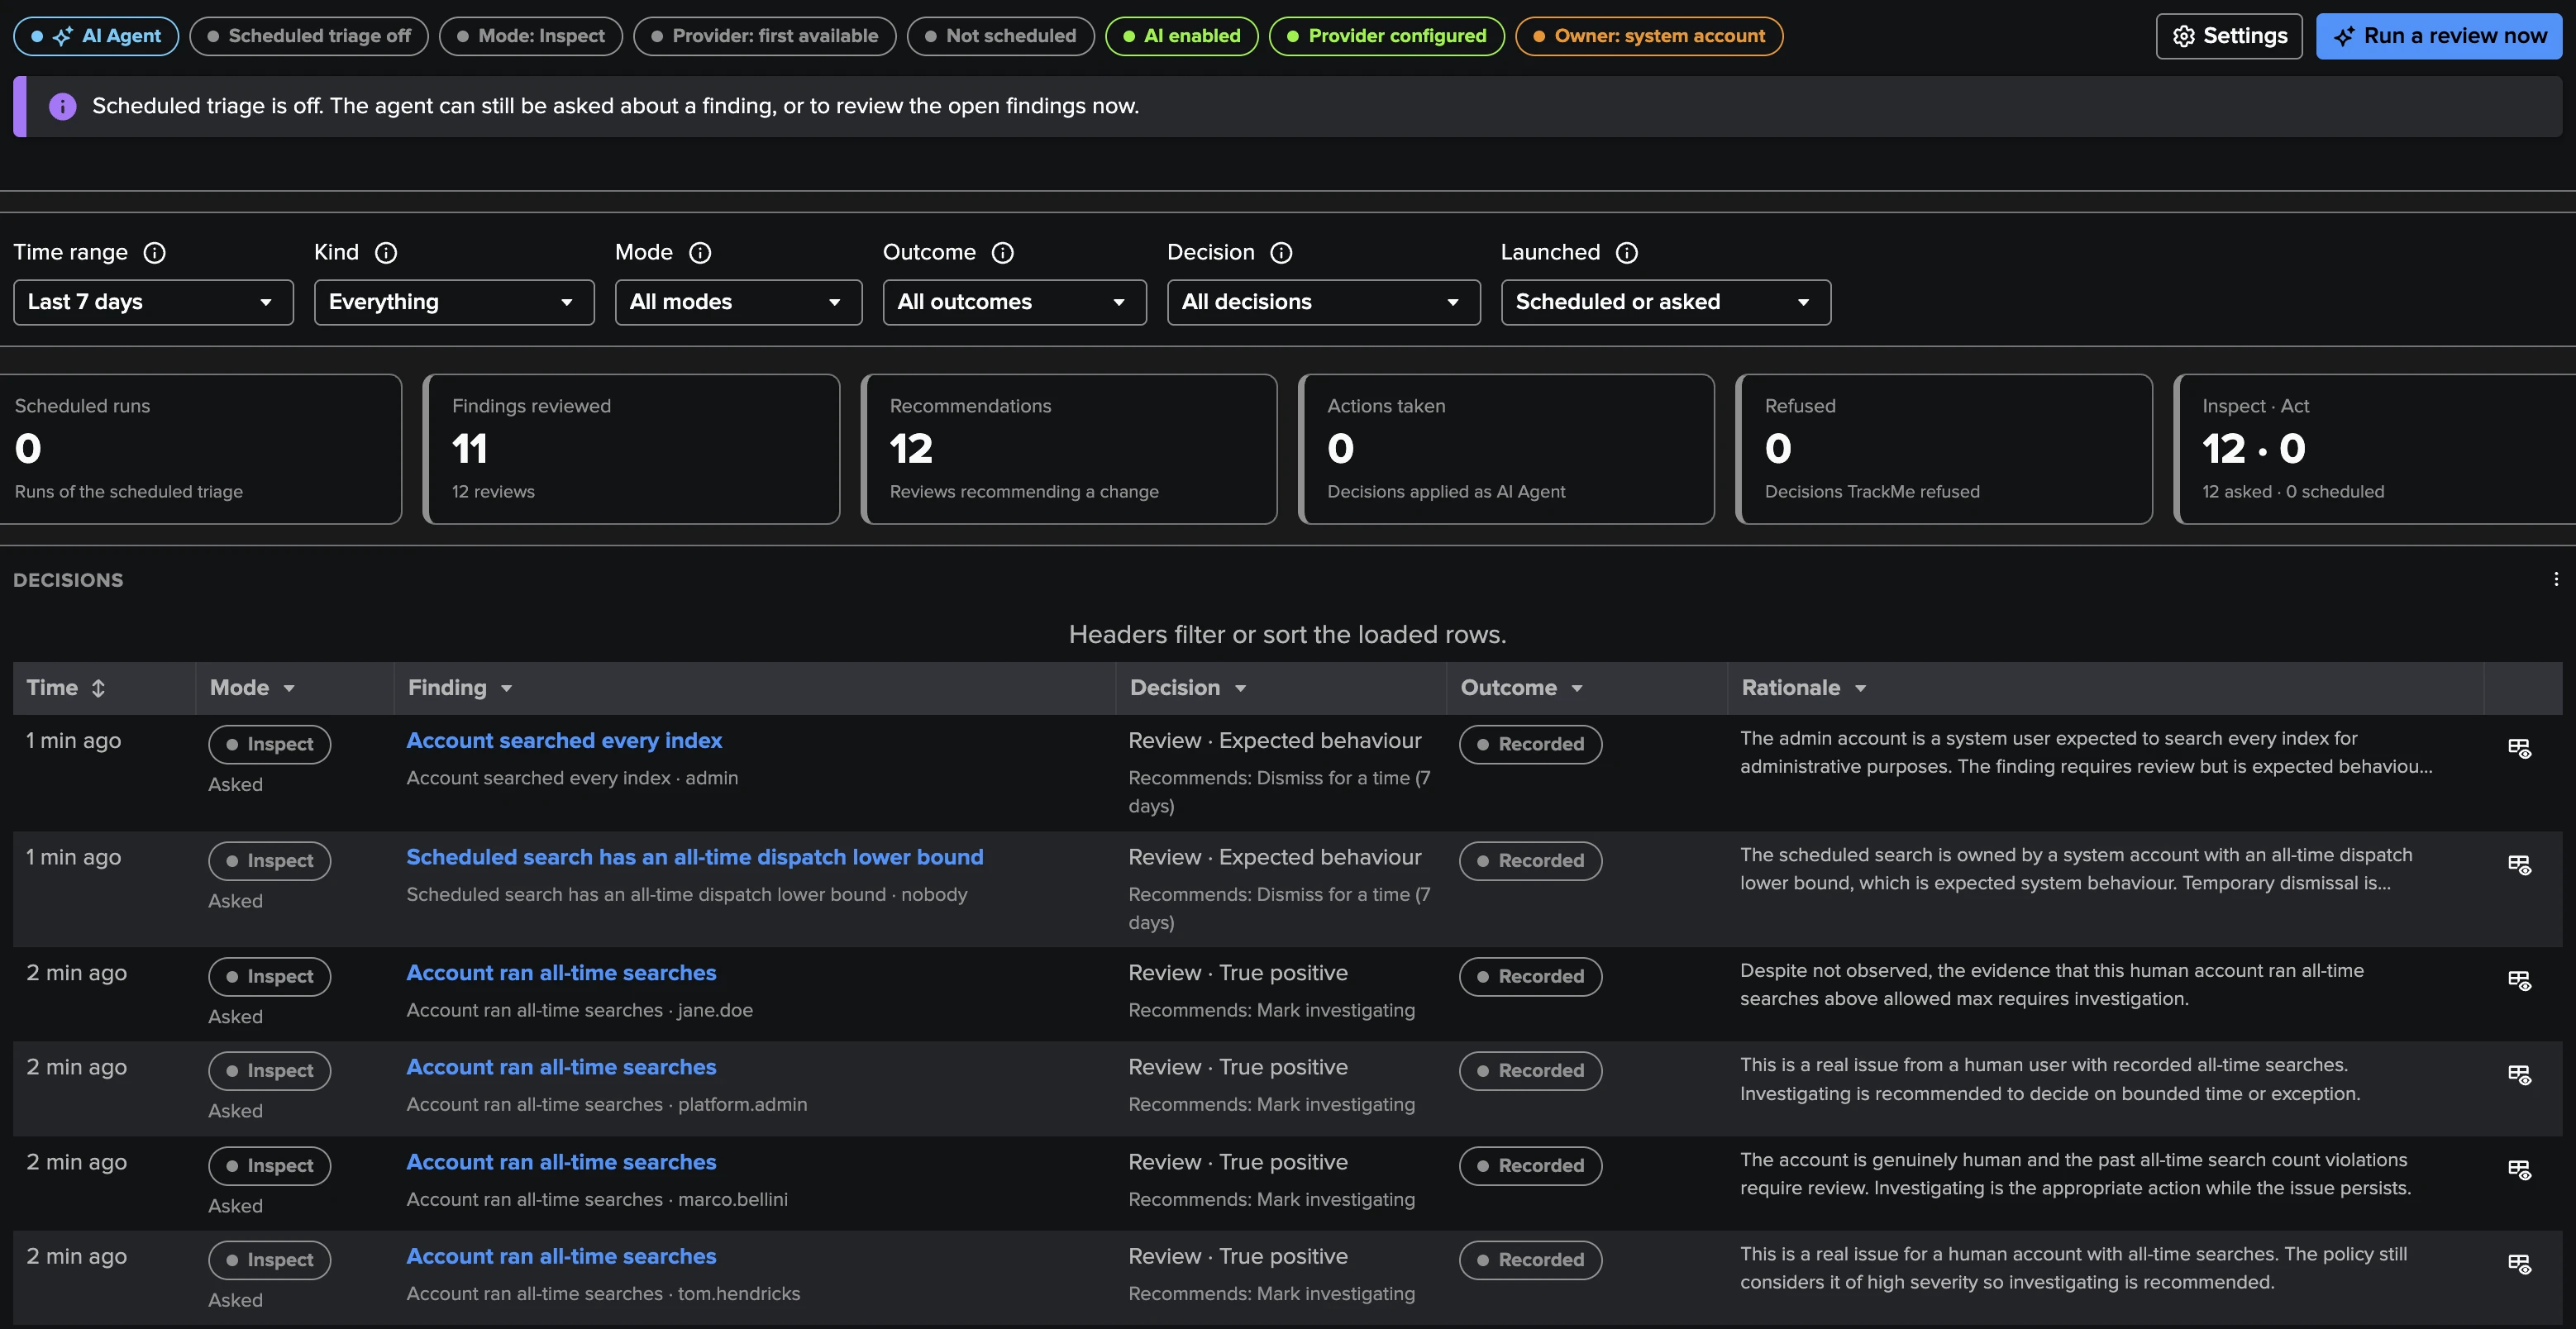Click the Owner: system account pill

tap(1649, 36)
